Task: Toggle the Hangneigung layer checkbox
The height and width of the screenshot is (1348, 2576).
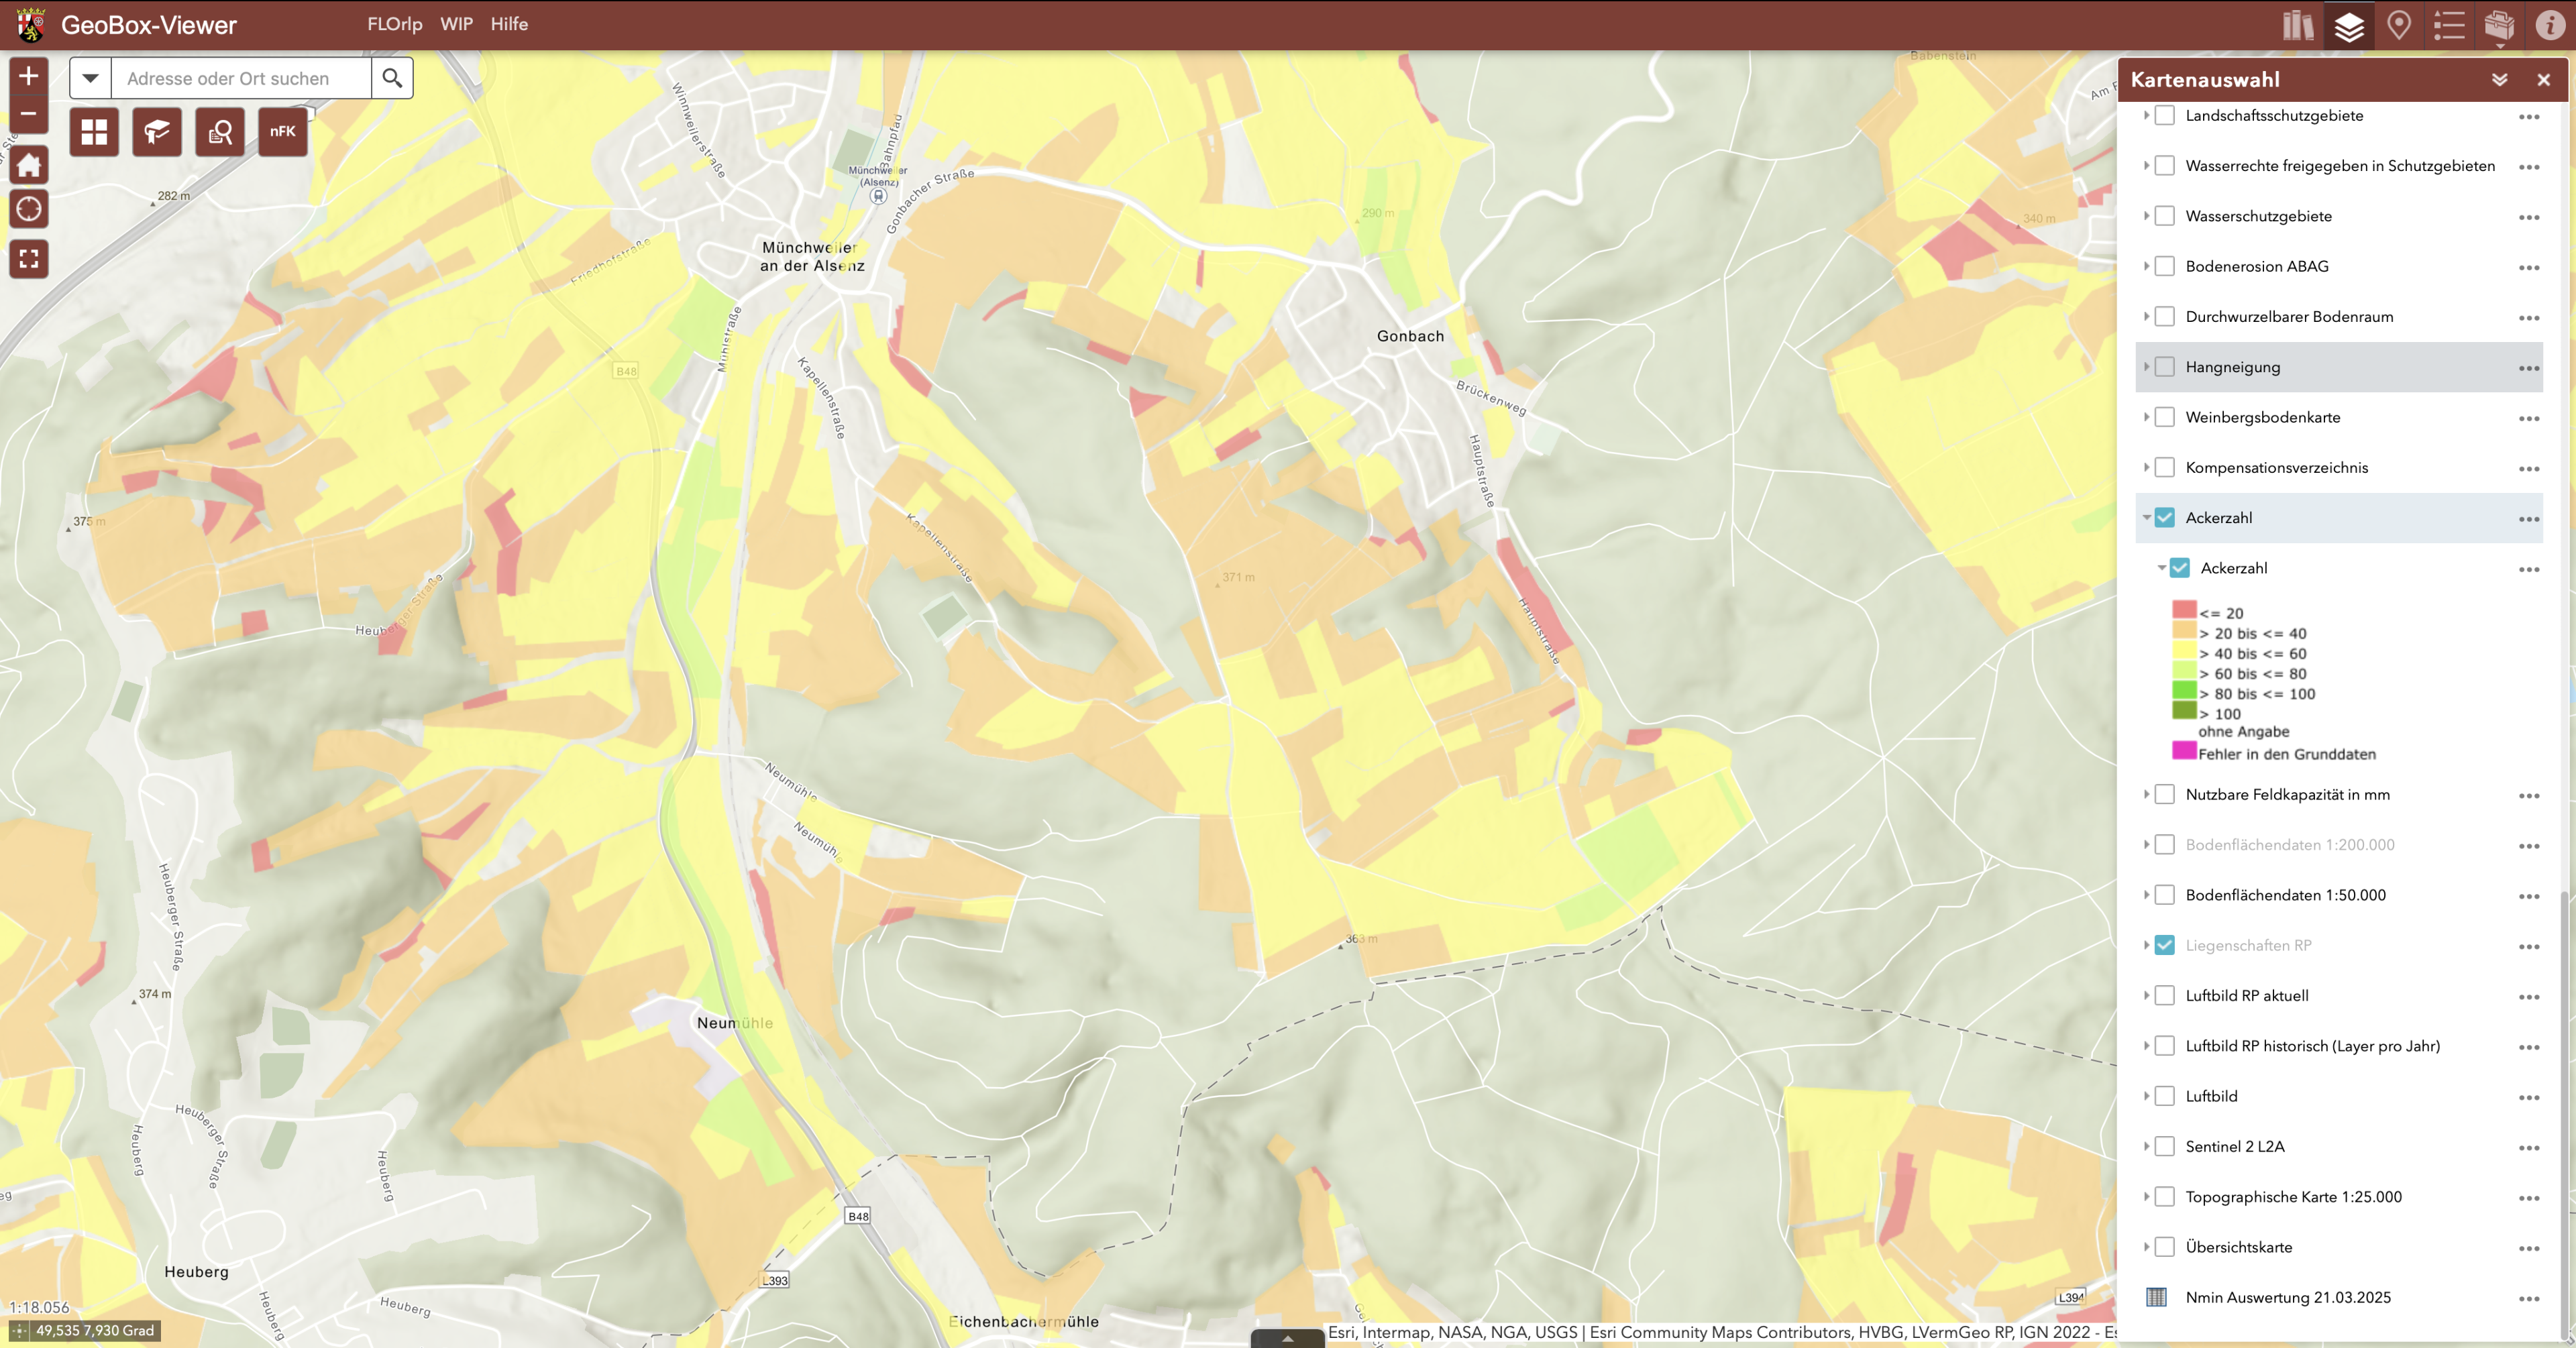Action: (2165, 367)
